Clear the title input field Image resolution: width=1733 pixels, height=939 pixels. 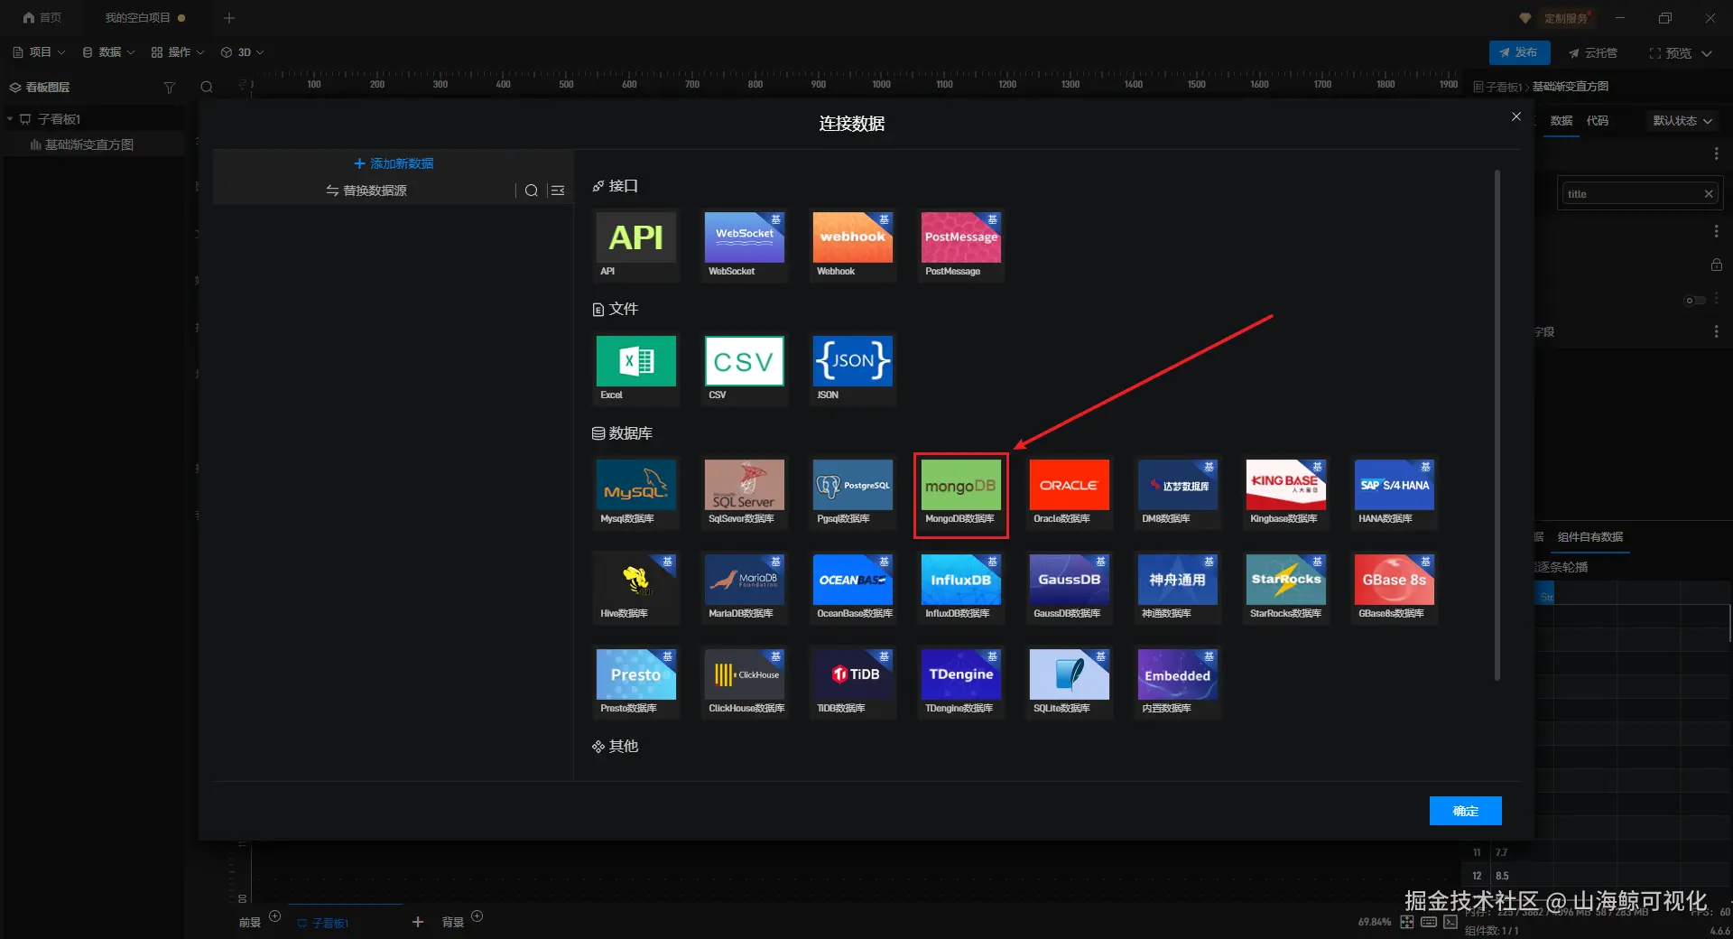pos(1709,194)
